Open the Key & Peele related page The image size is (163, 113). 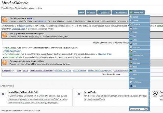tap(89, 92)
